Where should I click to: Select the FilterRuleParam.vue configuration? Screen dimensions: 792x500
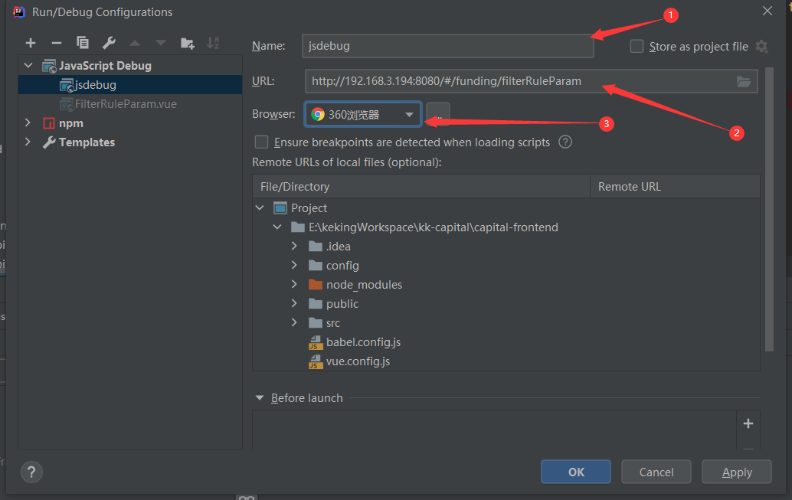tap(126, 104)
